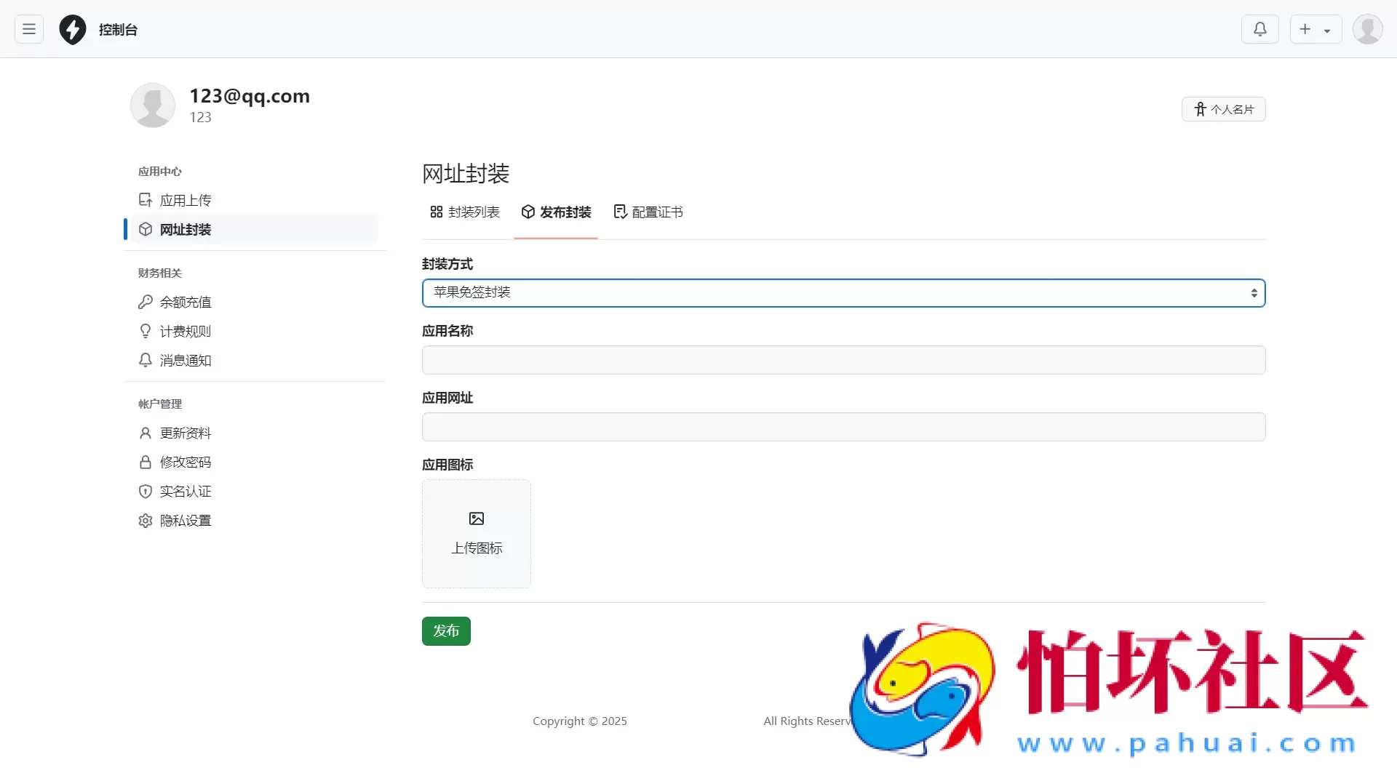The height and width of the screenshot is (773, 1397).
Task: Click the 实名认证 shield icon
Action: click(146, 491)
